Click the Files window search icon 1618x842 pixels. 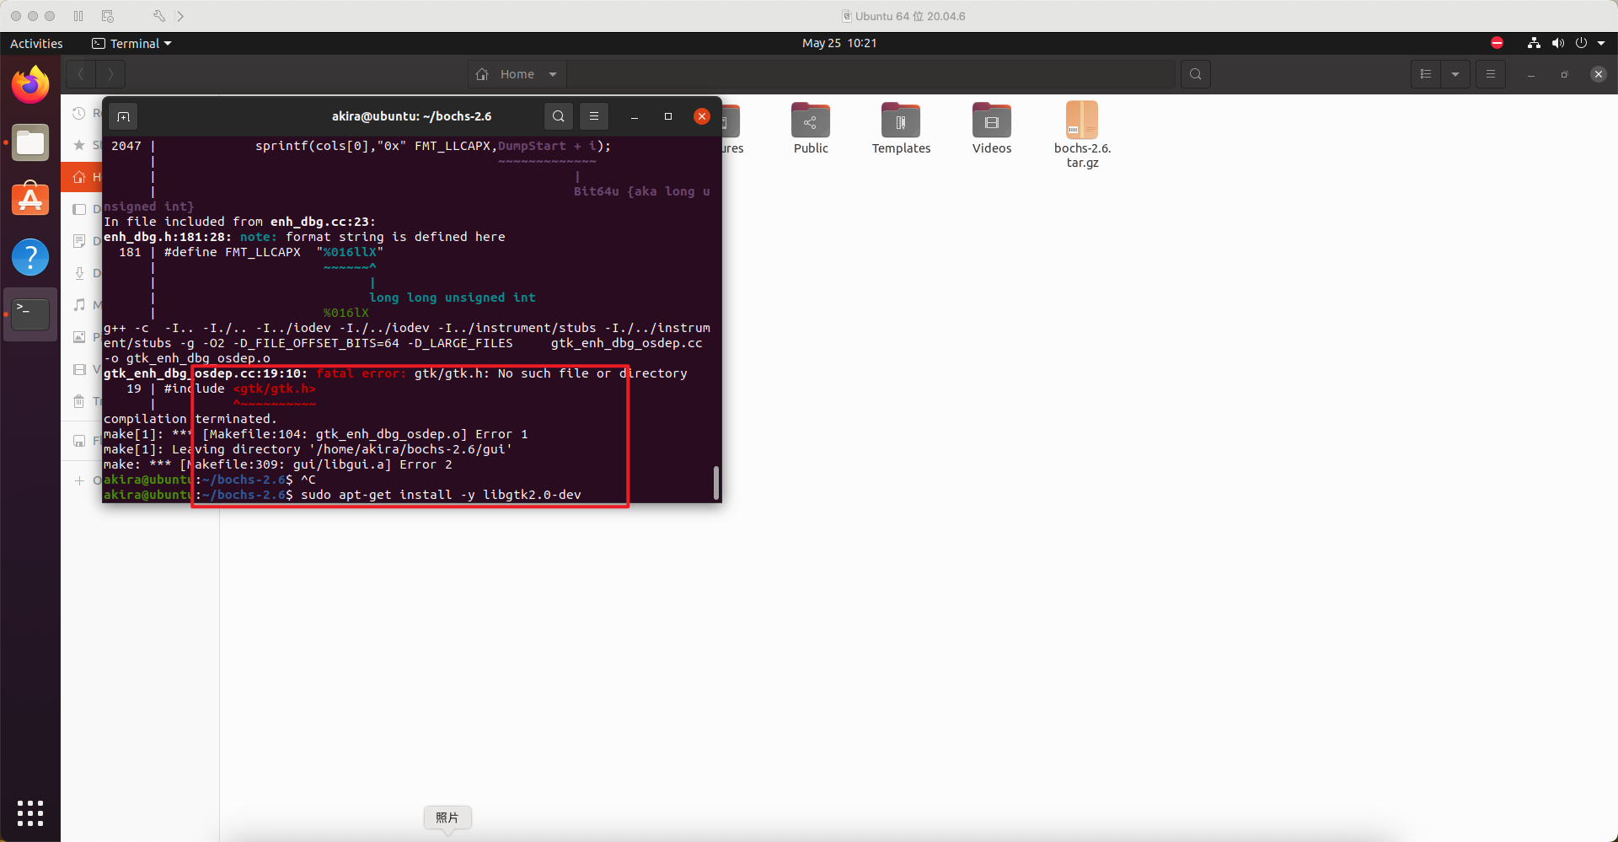click(1195, 74)
